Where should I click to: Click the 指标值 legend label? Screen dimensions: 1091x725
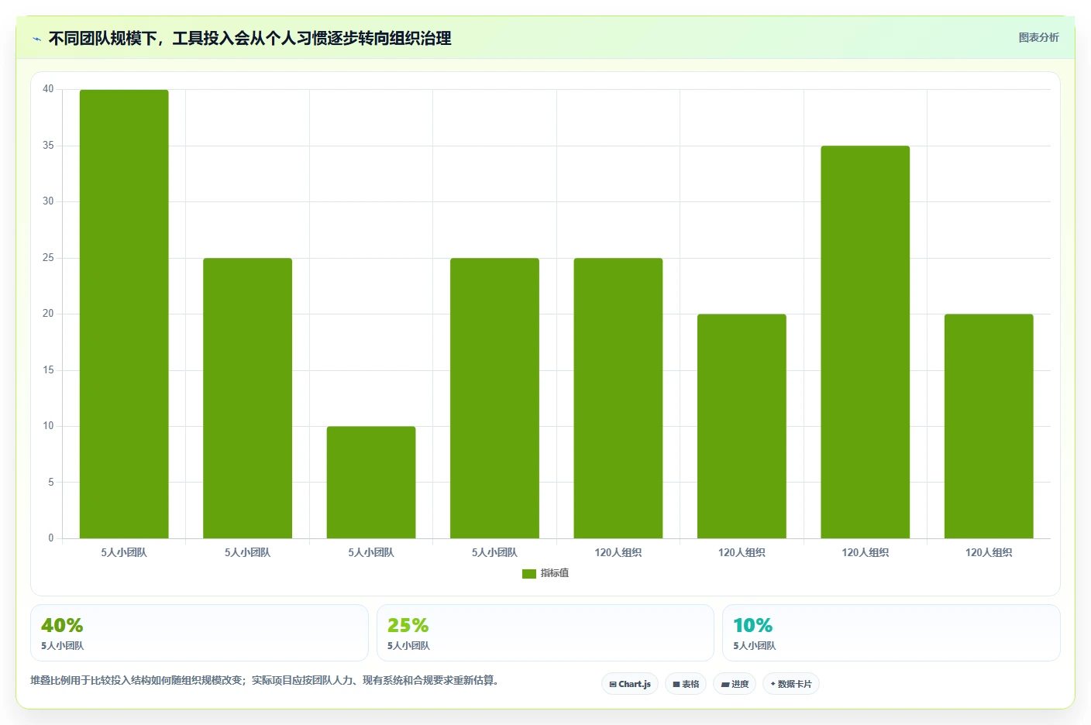tap(555, 573)
